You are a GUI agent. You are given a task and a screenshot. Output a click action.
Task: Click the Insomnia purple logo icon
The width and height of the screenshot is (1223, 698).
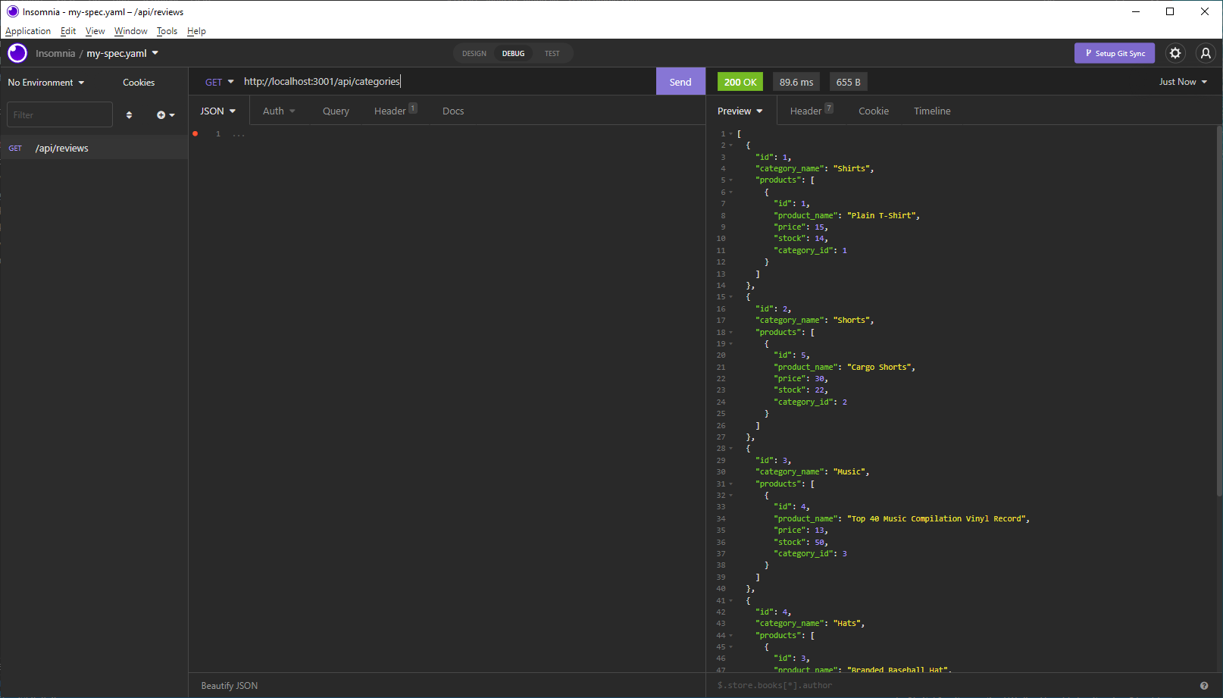point(17,53)
